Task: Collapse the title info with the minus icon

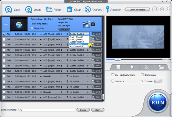Action: (x=6, y=24)
